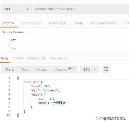Viewport: 129px width, 123px height.
Task: Open the GET method dropdown
Action: pos(17,9)
